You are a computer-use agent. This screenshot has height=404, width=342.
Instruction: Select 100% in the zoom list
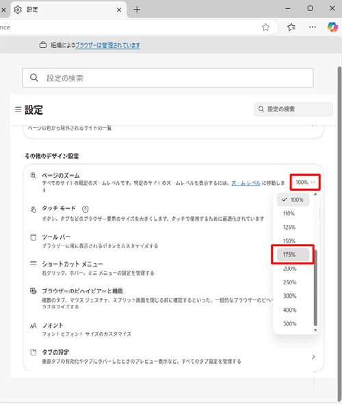pos(293,200)
